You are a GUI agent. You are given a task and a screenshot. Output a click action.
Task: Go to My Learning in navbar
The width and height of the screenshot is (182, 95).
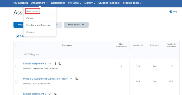coord(21,3)
